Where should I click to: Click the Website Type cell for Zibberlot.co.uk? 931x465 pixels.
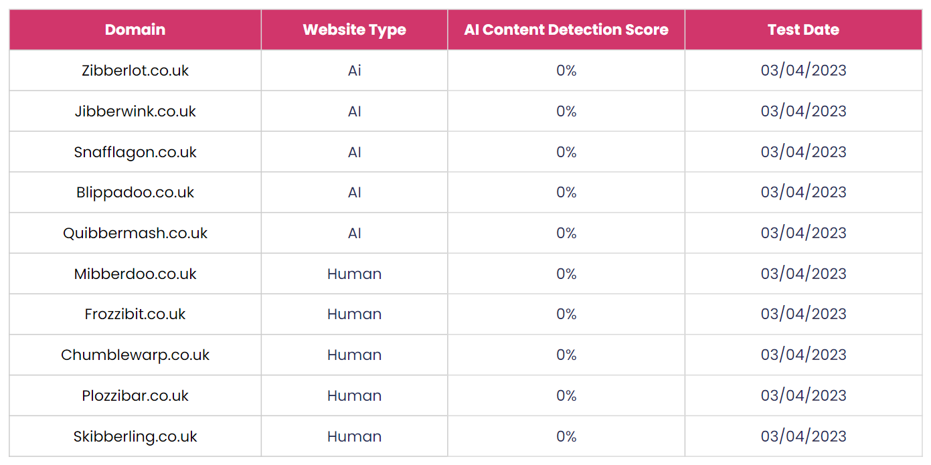click(354, 70)
